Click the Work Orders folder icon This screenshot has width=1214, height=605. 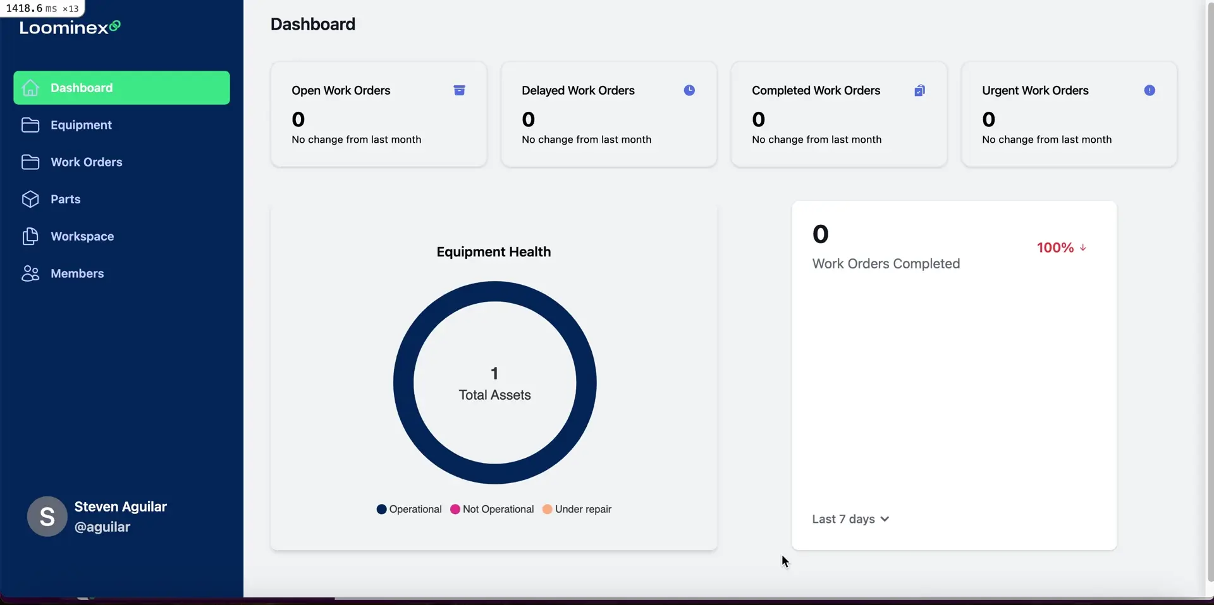tap(30, 162)
